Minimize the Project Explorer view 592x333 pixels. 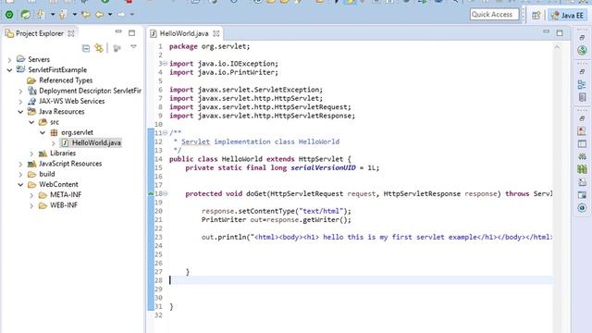(x=118, y=31)
